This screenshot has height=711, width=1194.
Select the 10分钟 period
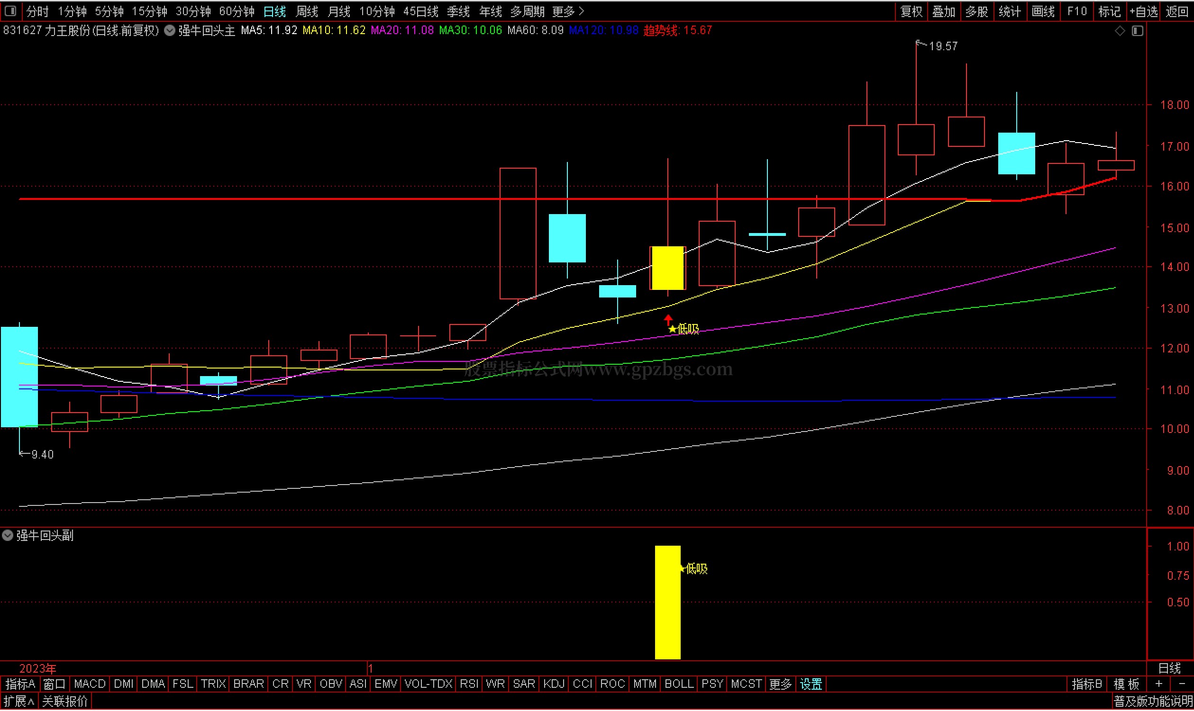click(377, 11)
